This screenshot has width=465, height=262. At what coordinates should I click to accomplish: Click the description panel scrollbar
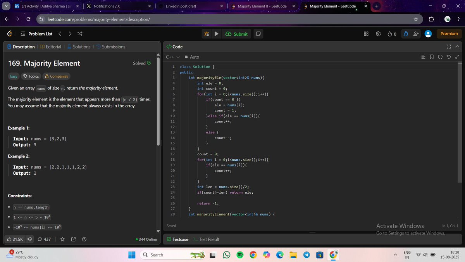(x=158, y=102)
